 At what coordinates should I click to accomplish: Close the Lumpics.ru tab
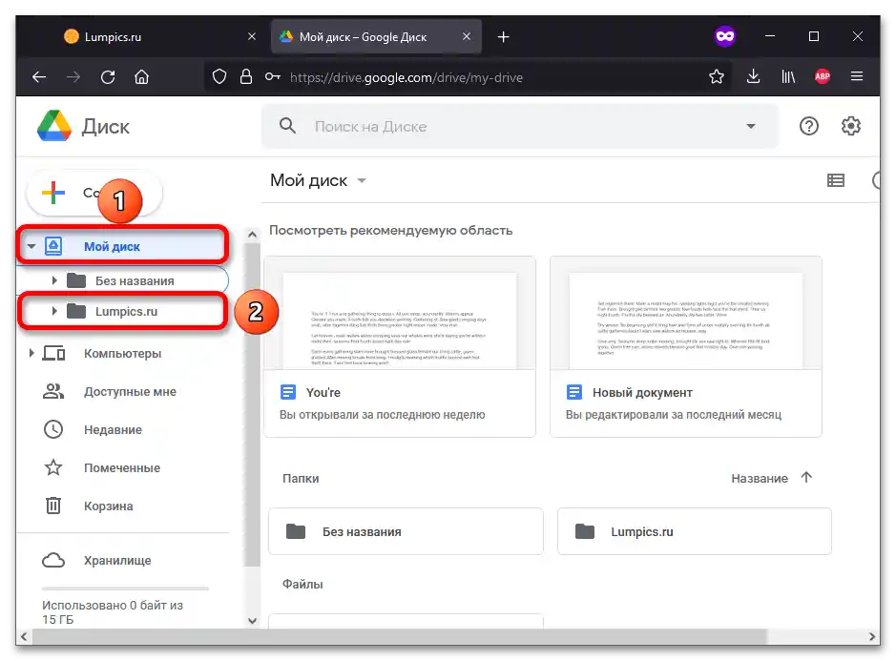[251, 36]
